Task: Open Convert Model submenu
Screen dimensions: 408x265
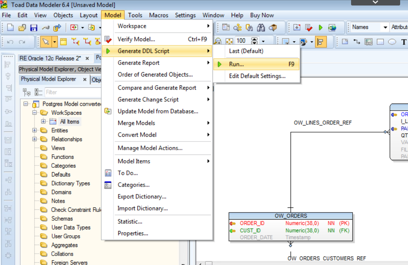Action: (157, 134)
